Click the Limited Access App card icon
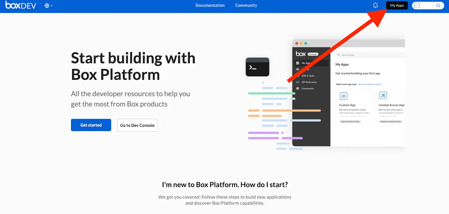This screenshot has width=449, height=214. (x=383, y=95)
